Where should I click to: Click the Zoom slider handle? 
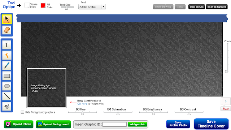226,72
